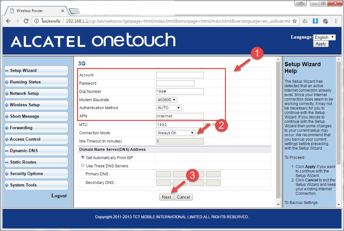Screen dimensions: 344x231
Task: Click the Next button
Action: point(166,197)
